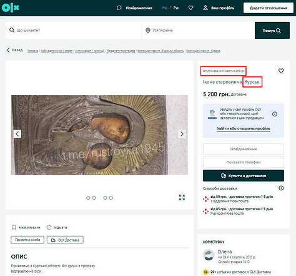The width and height of the screenshot is (296, 276).
Task: Switch language to Рус
Action: click(x=176, y=8)
